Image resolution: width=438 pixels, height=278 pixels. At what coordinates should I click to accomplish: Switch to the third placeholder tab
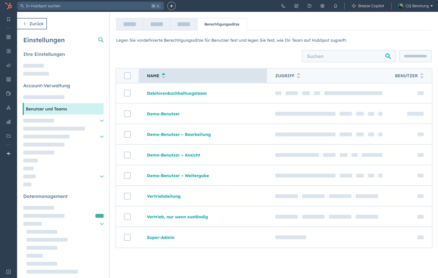tap(184, 24)
